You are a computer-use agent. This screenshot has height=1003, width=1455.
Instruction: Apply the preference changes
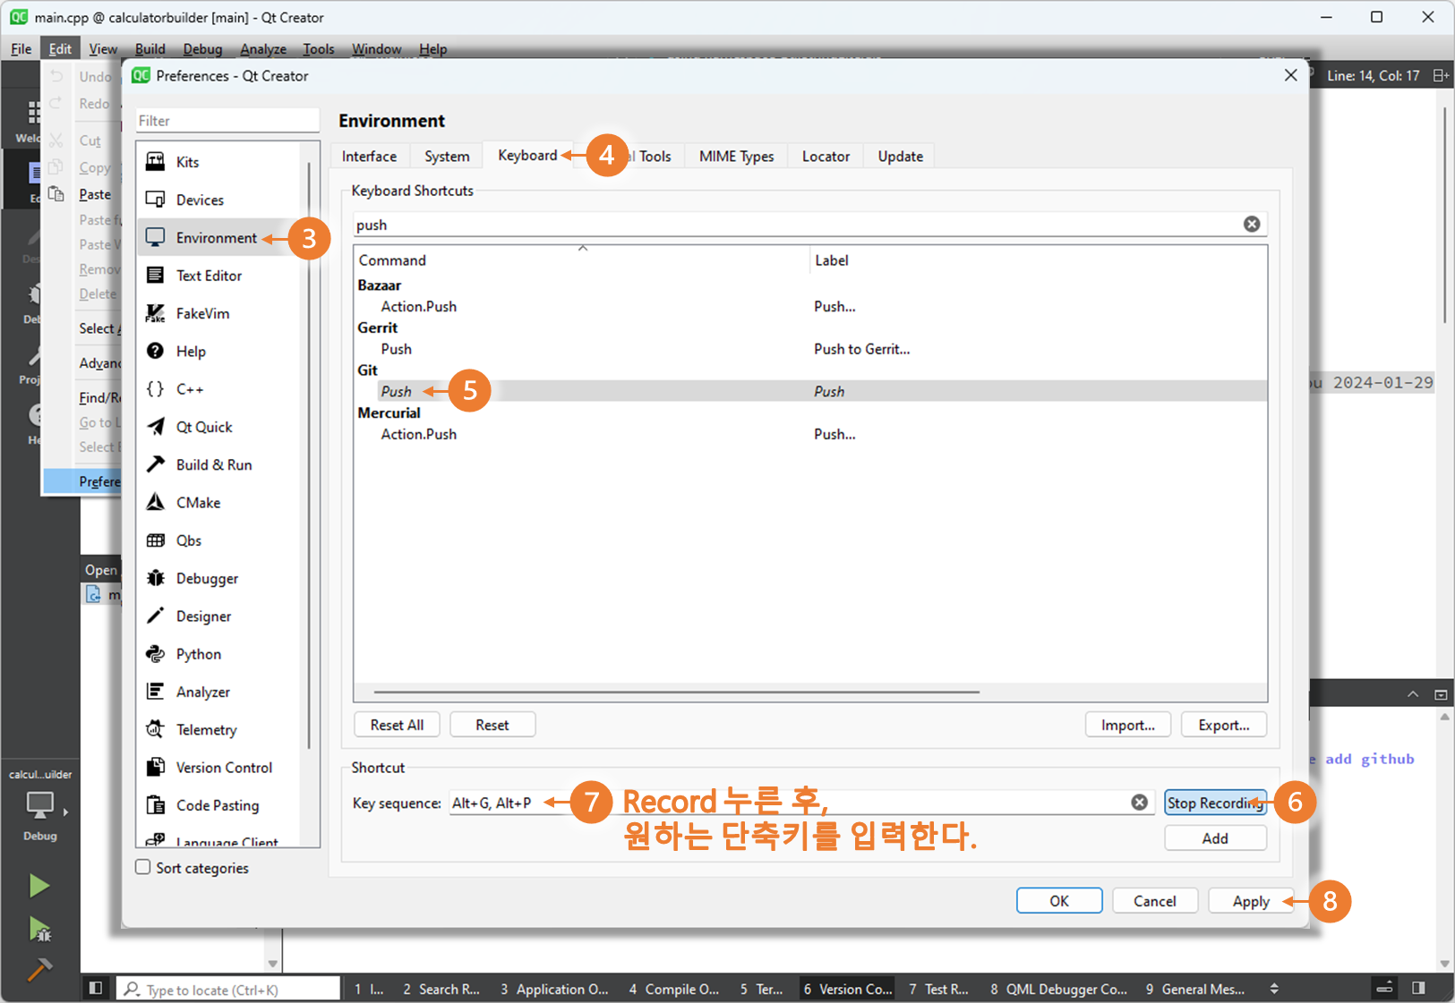[1251, 901]
